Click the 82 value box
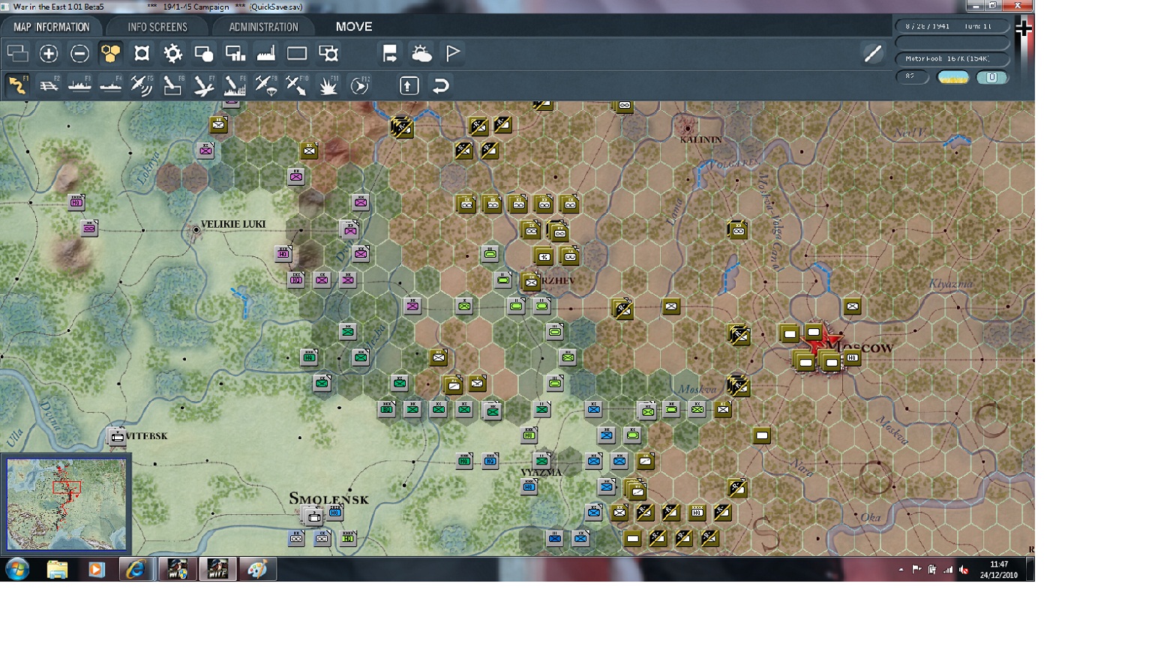1176x661 pixels. [912, 76]
